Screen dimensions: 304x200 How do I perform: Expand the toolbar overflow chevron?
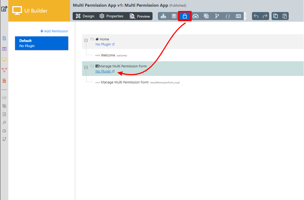tap(245, 16)
